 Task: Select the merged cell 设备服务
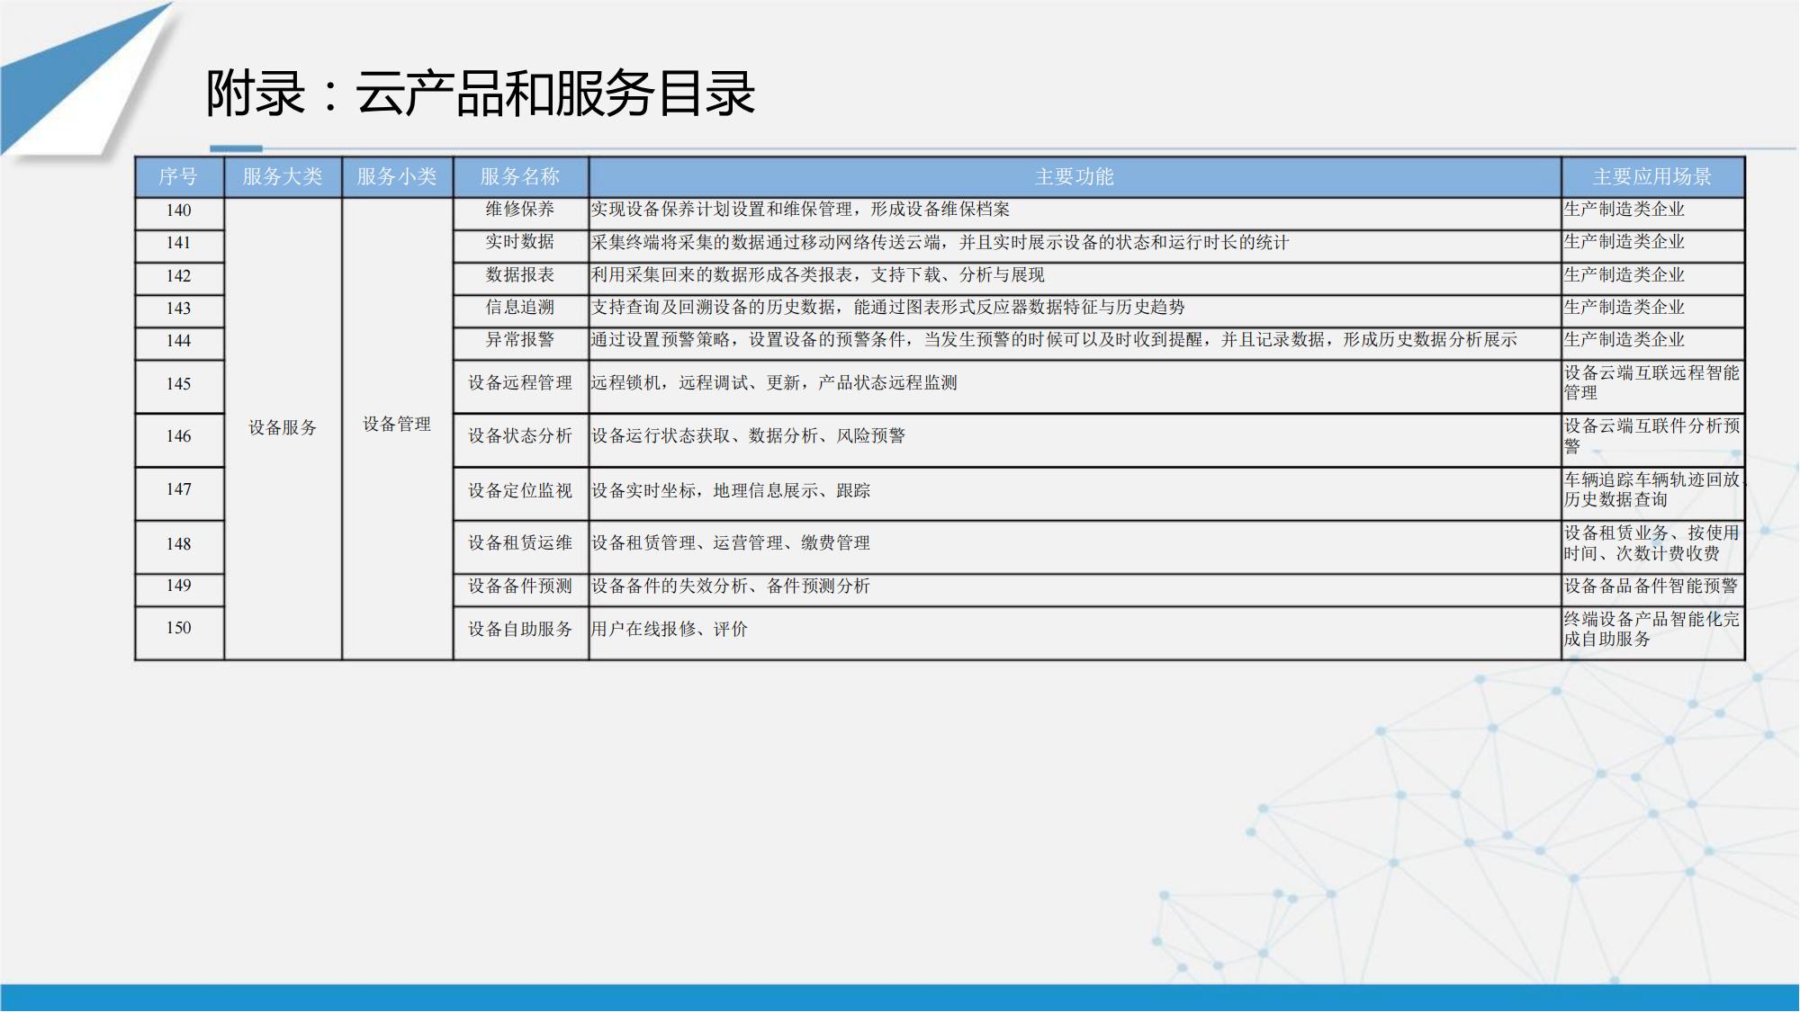(283, 428)
